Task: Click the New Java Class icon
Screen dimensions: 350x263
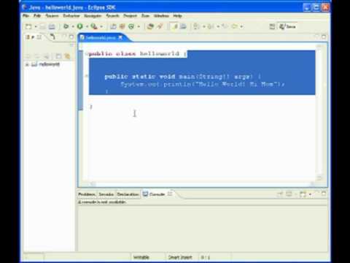Action: click(131, 26)
